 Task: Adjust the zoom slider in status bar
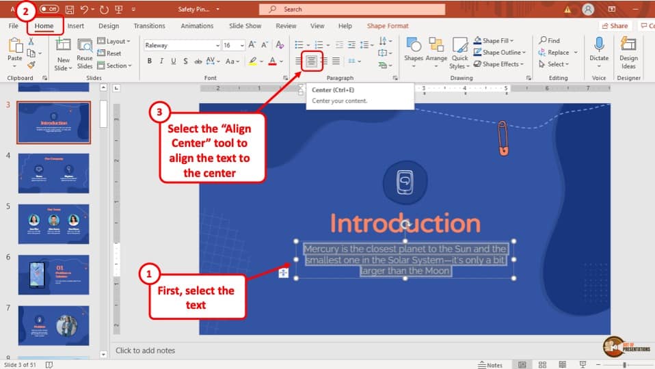pyautogui.click(x=624, y=365)
